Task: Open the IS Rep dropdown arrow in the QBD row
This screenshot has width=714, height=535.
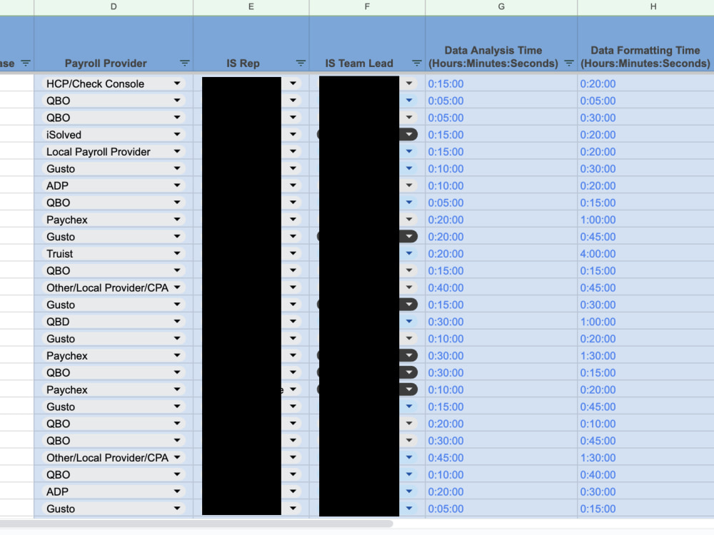Action: tap(293, 322)
